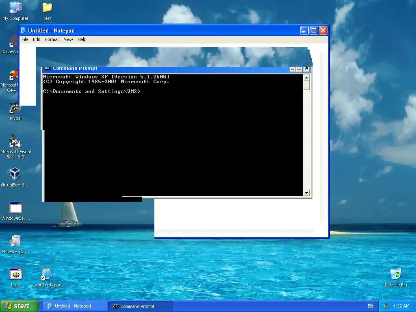
Task: Click the Copyright 1985-2001 Microsoft Corp. line
Action: click(106, 82)
